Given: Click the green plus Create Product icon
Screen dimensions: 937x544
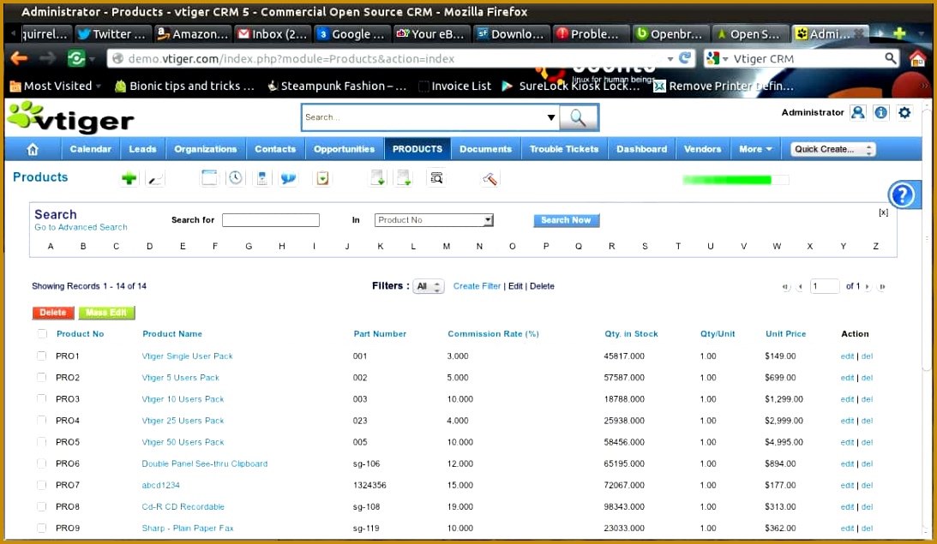Looking at the screenshot, I should pos(129,178).
